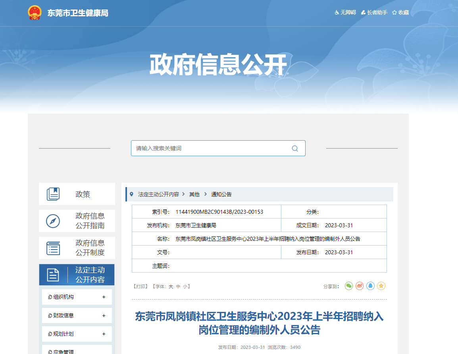Turn on 长者助手 elder assistant
Viewport: 458px width, 354px height.
click(x=374, y=13)
